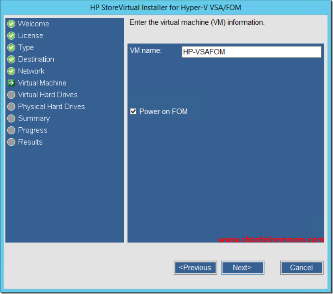333x294 pixels.
Task: Select the Destination step label
Action: coord(36,59)
